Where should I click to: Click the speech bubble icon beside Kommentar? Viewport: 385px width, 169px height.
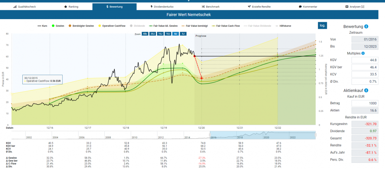pos(300,7)
